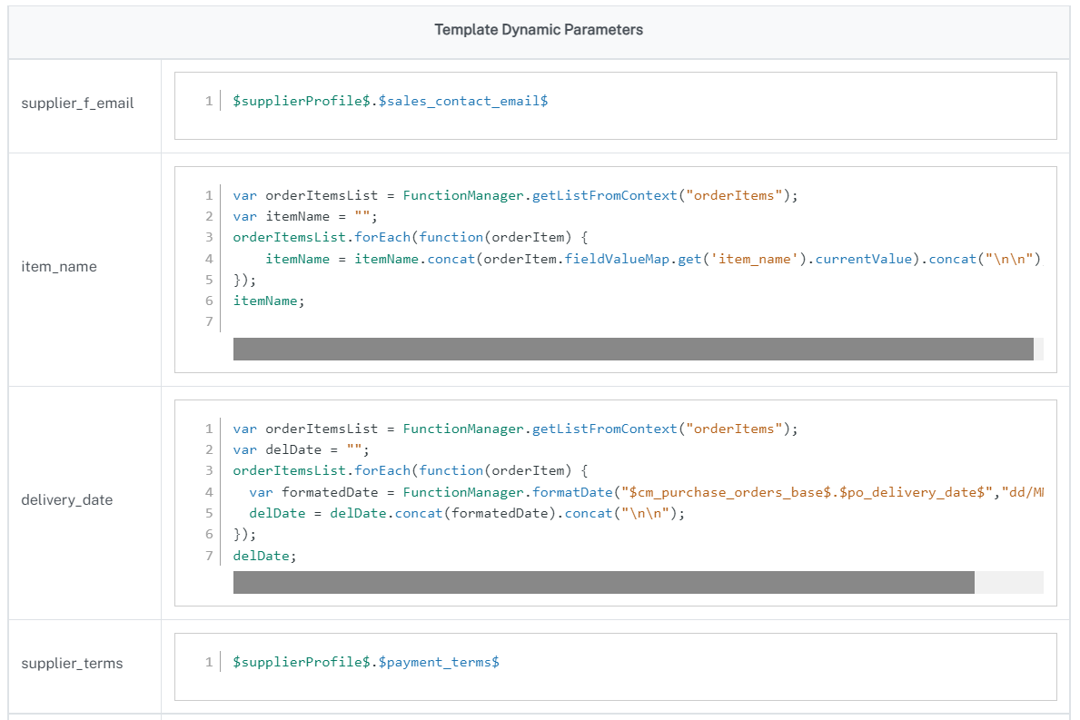
Task: Click 'var delDate' line in delivery_date editor
Action: [x=301, y=450]
